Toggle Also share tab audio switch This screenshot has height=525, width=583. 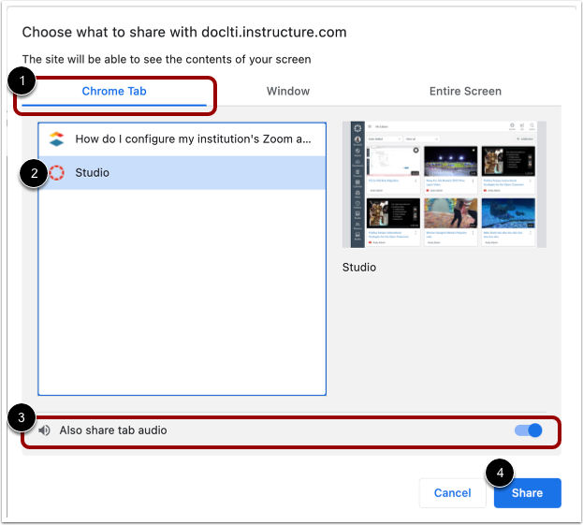(528, 430)
